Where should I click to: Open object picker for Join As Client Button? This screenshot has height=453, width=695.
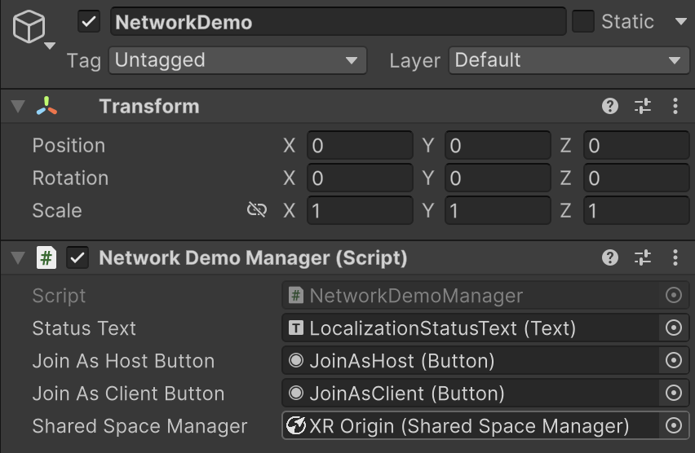[x=674, y=394]
